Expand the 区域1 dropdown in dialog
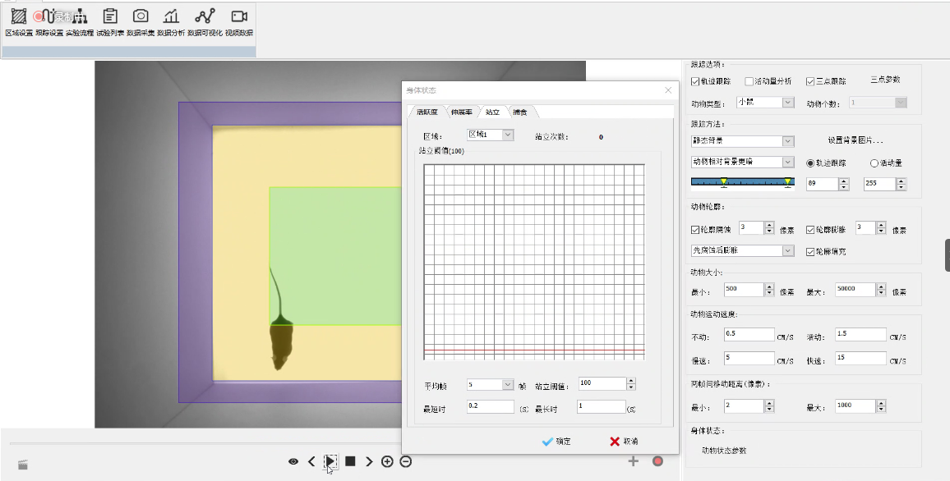The image size is (950, 481). coord(507,135)
